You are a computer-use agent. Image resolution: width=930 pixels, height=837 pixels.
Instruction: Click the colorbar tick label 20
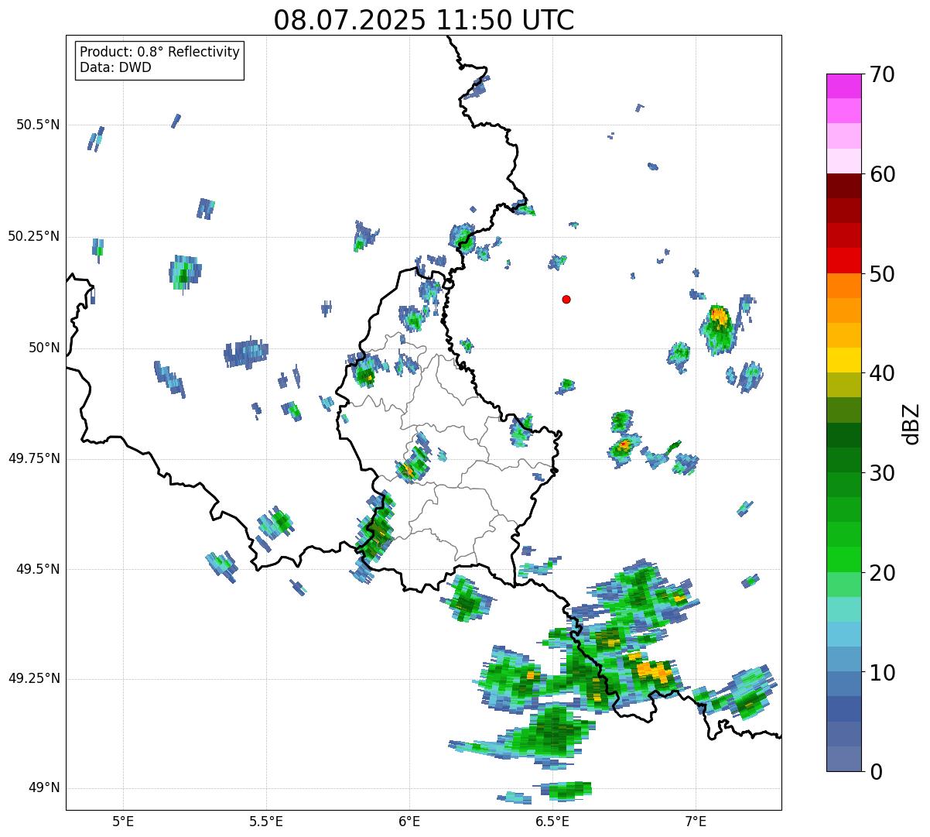(x=882, y=573)
